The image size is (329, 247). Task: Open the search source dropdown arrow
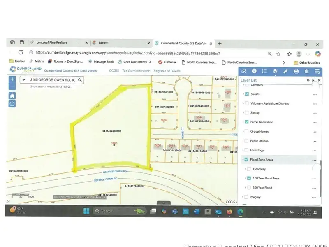coord(24,80)
